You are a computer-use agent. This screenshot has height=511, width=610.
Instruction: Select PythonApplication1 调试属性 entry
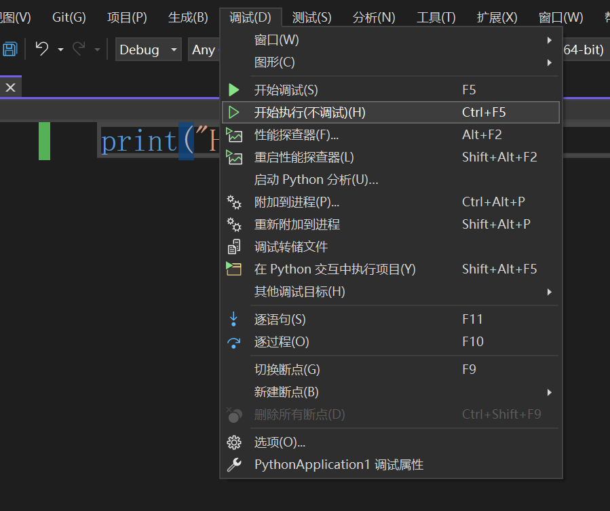click(391, 465)
